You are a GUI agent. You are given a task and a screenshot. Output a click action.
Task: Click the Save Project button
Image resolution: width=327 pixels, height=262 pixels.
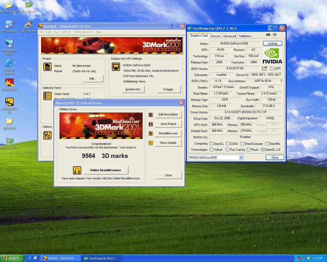(168, 124)
